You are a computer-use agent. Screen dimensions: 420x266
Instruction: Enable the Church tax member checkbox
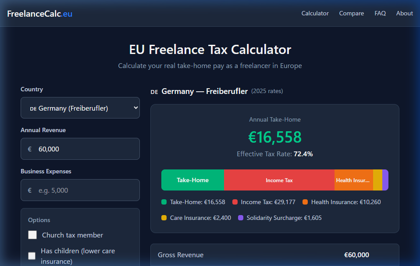(x=32, y=235)
